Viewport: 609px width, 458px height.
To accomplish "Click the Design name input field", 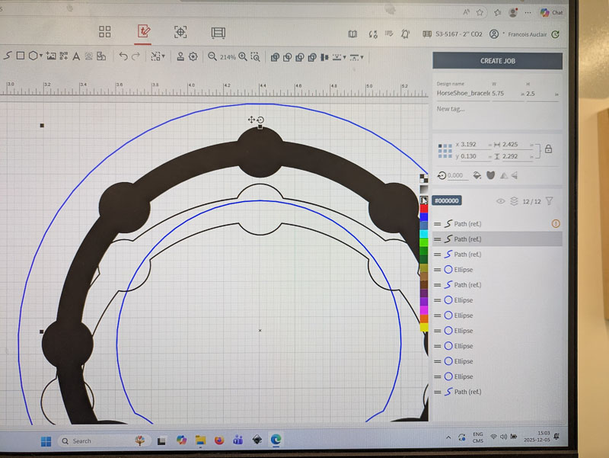I will [462, 93].
